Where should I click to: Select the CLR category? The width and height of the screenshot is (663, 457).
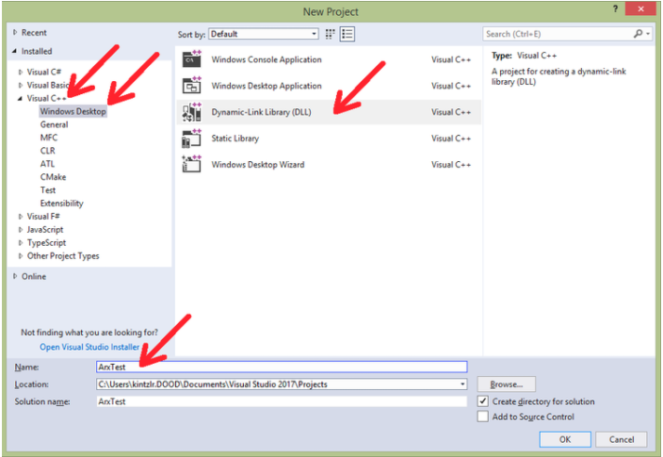pyautogui.click(x=47, y=151)
